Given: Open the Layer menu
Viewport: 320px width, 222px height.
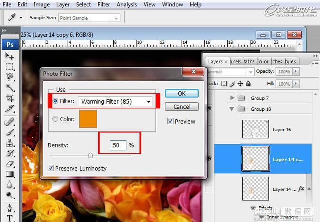Looking at the screenshot, I should 63,4.
